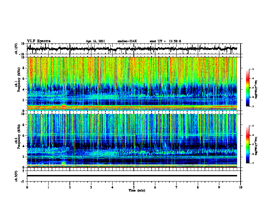This screenshot has height=210, width=271.
Task: Click the '2' kHz tick on ch.2 spectrogram
Action: tap(24, 157)
